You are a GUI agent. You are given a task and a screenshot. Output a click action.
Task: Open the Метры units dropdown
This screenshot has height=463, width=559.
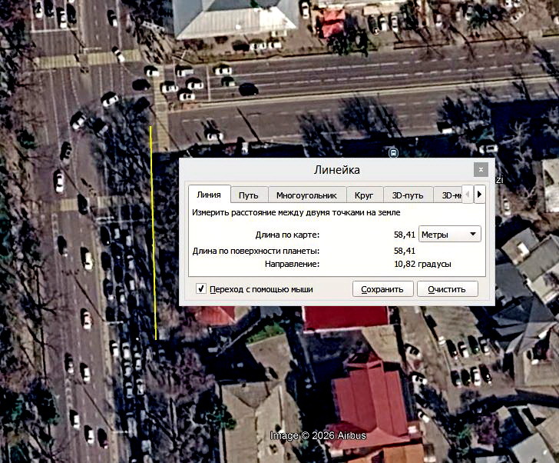coord(449,235)
